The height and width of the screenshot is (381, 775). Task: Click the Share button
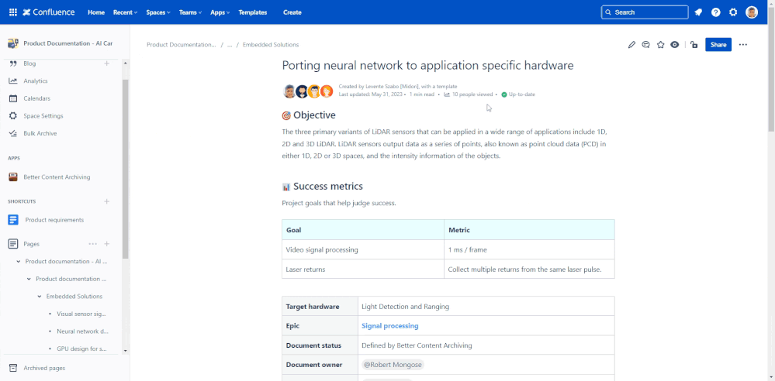click(x=718, y=44)
